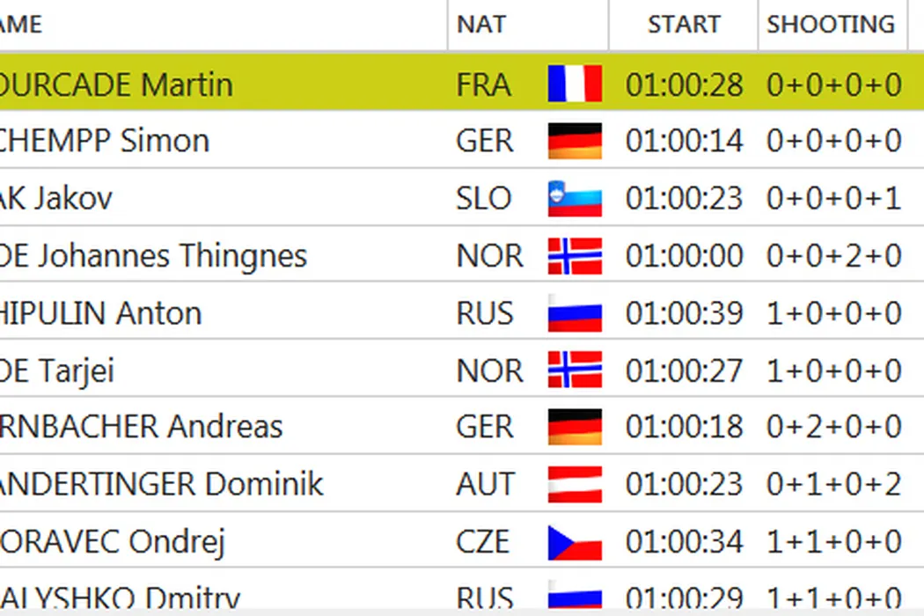The width and height of the screenshot is (924, 616).
Task: Sort by the SHOOTING column header
Action: click(x=831, y=25)
